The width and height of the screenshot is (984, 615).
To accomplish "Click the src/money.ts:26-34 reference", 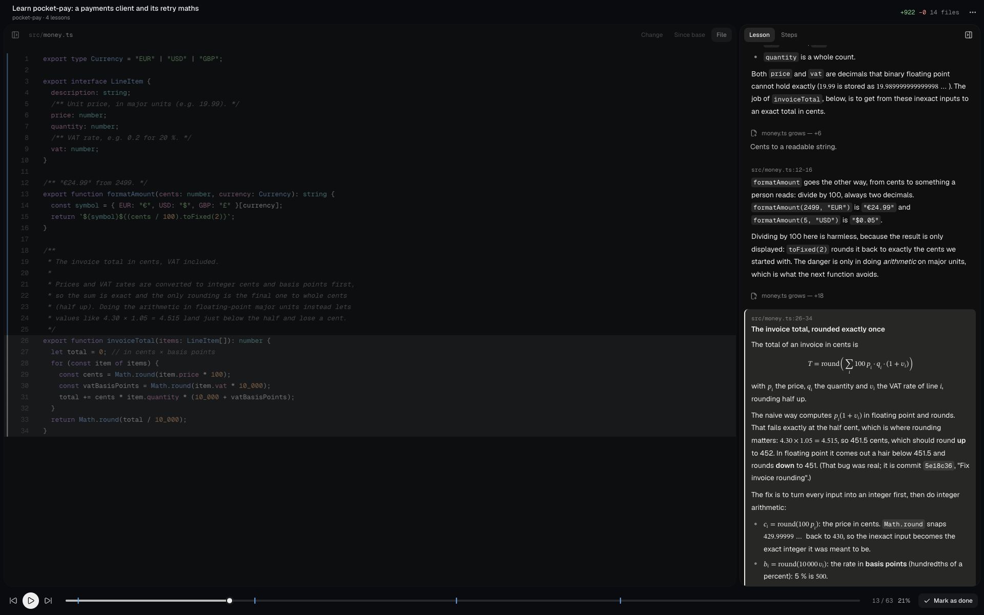I will (782, 318).
